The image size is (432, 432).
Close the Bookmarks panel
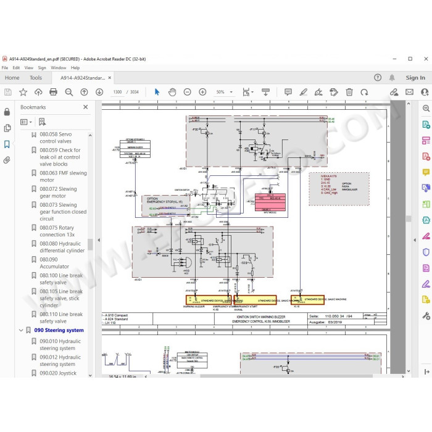86,107
